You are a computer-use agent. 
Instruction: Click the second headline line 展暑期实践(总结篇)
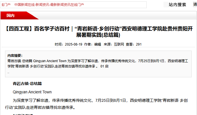point(98,35)
